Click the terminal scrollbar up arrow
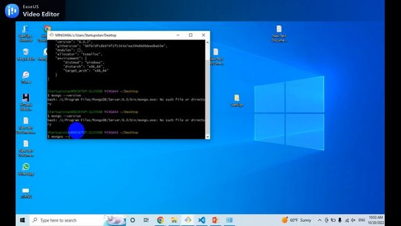The image size is (401, 226). tap(207, 43)
